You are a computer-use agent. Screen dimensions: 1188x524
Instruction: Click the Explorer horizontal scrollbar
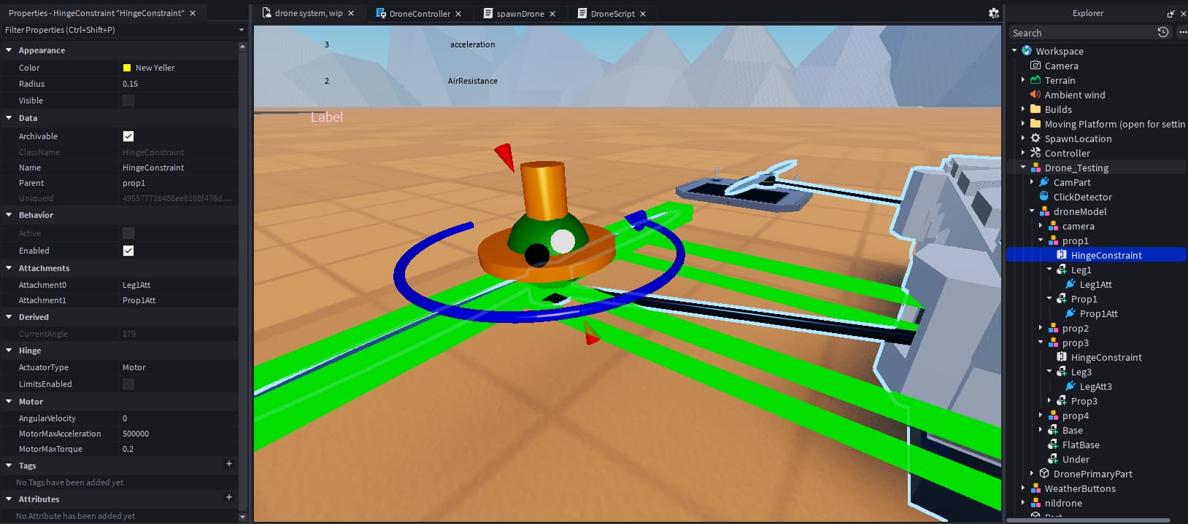1088,520
